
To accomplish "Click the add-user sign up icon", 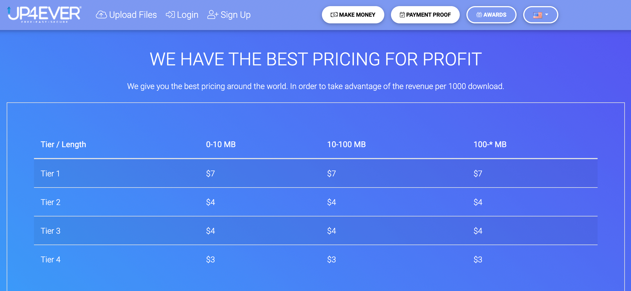I will point(213,14).
